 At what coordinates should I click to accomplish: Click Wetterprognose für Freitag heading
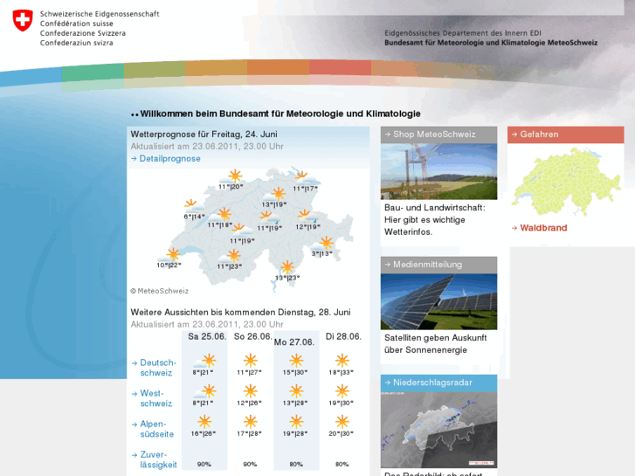point(204,135)
